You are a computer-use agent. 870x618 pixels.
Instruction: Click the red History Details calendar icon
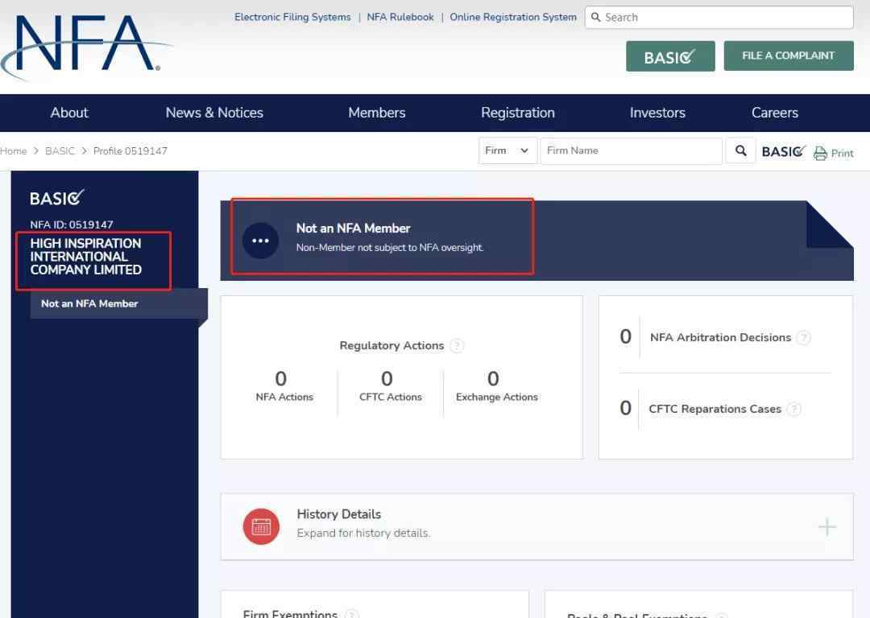[261, 526]
